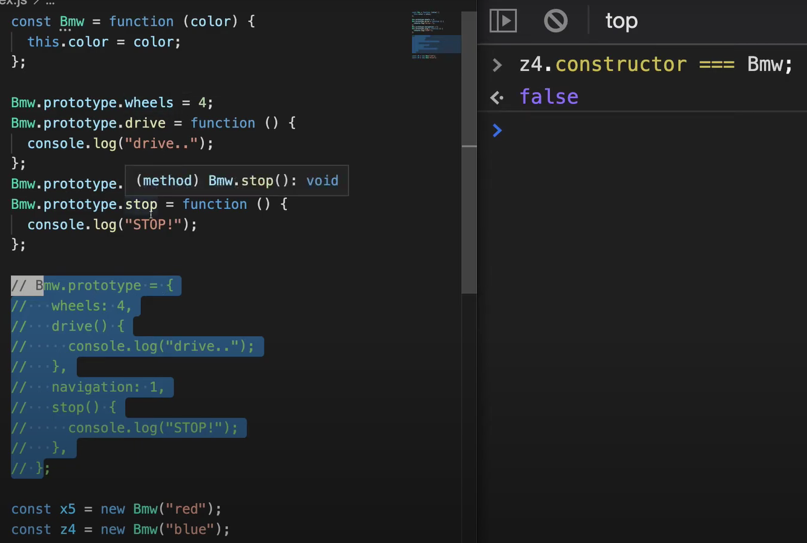Viewport: 807px width, 543px height.
Task: Click the line 'Bmw.prototype.wheels = 4;'
Action: click(x=112, y=103)
